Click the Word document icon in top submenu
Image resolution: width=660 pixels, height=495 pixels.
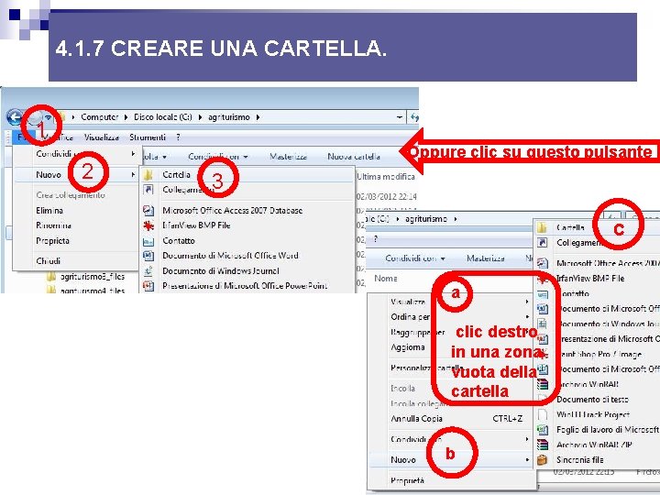tap(148, 256)
